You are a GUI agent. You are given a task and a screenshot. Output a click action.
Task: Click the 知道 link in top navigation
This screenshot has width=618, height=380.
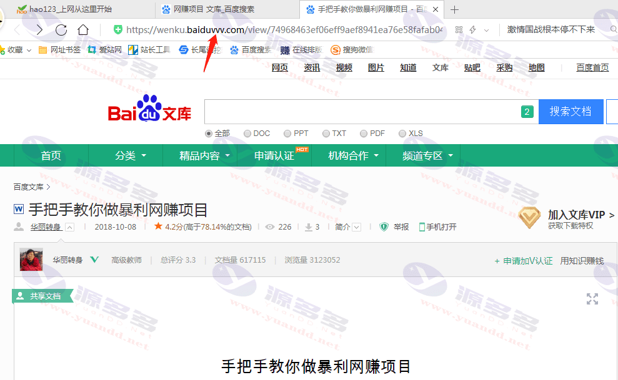coord(408,67)
